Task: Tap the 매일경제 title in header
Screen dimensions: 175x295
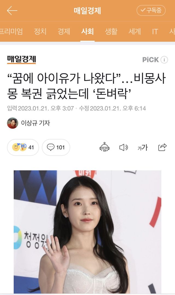Action: tap(87, 10)
